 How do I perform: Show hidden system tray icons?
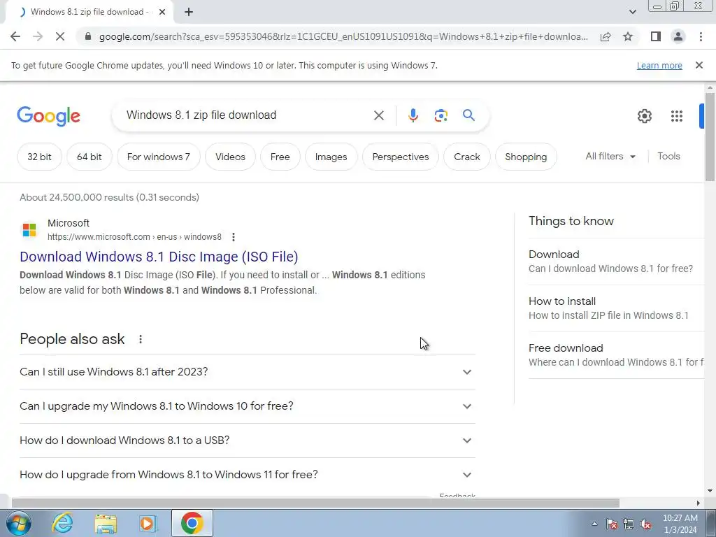(x=594, y=524)
